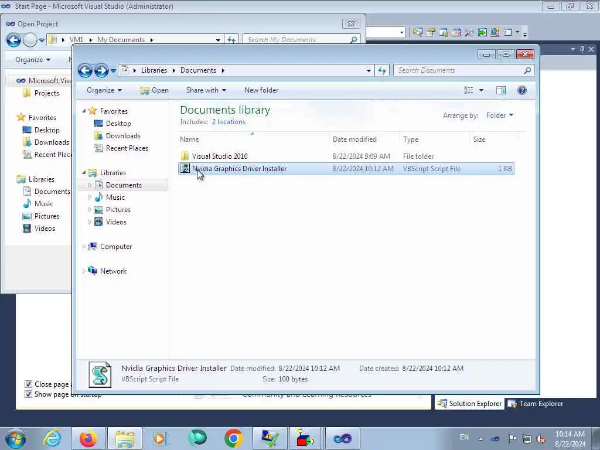Click the Open button in the explorer toolbar
This screenshot has width=600, height=450.
154,90
